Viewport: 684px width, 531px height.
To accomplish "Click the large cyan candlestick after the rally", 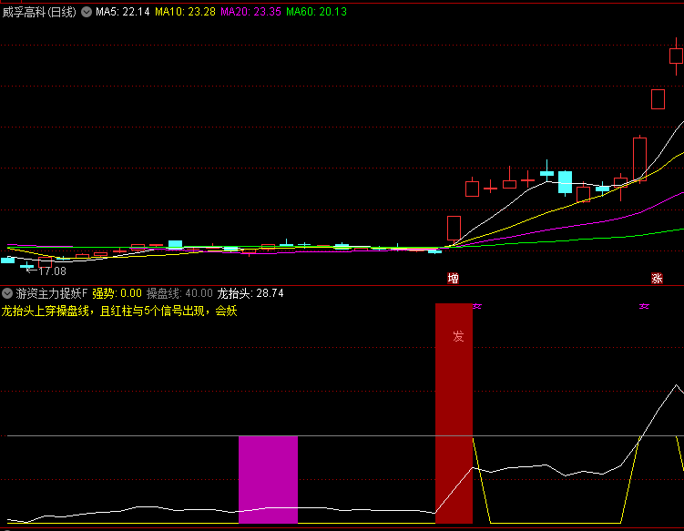I will pyautogui.click(x=566, y=181).
